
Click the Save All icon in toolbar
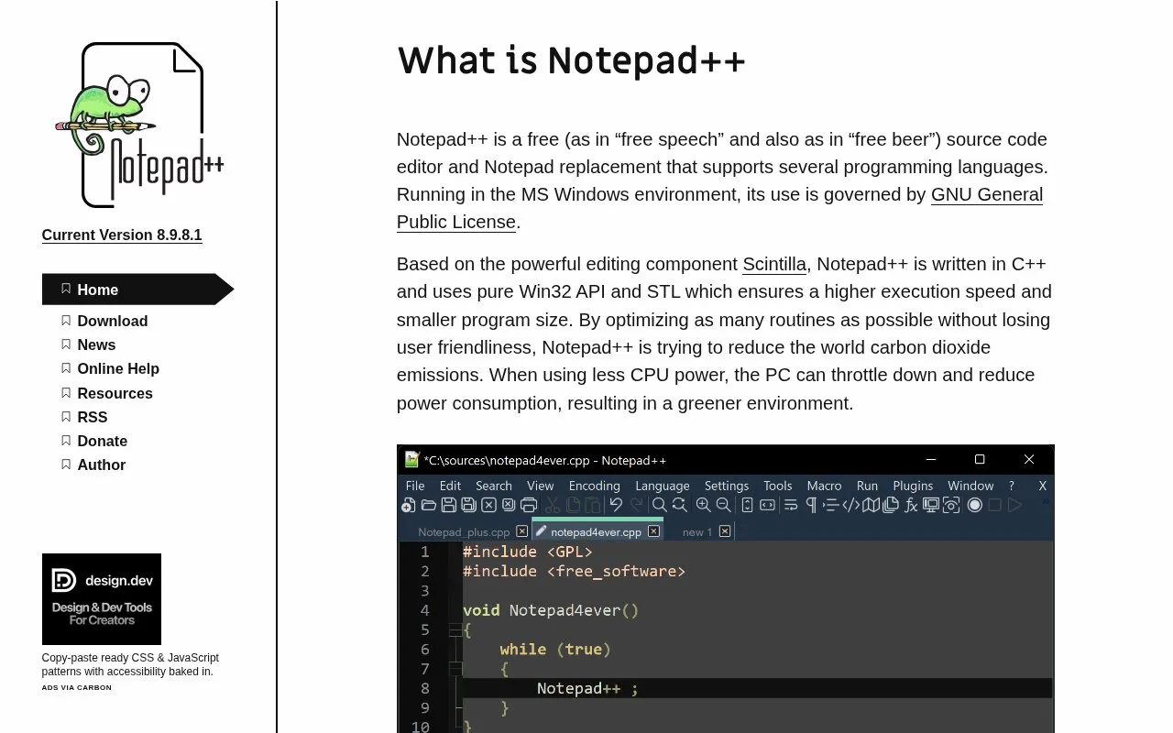[468, 505]
